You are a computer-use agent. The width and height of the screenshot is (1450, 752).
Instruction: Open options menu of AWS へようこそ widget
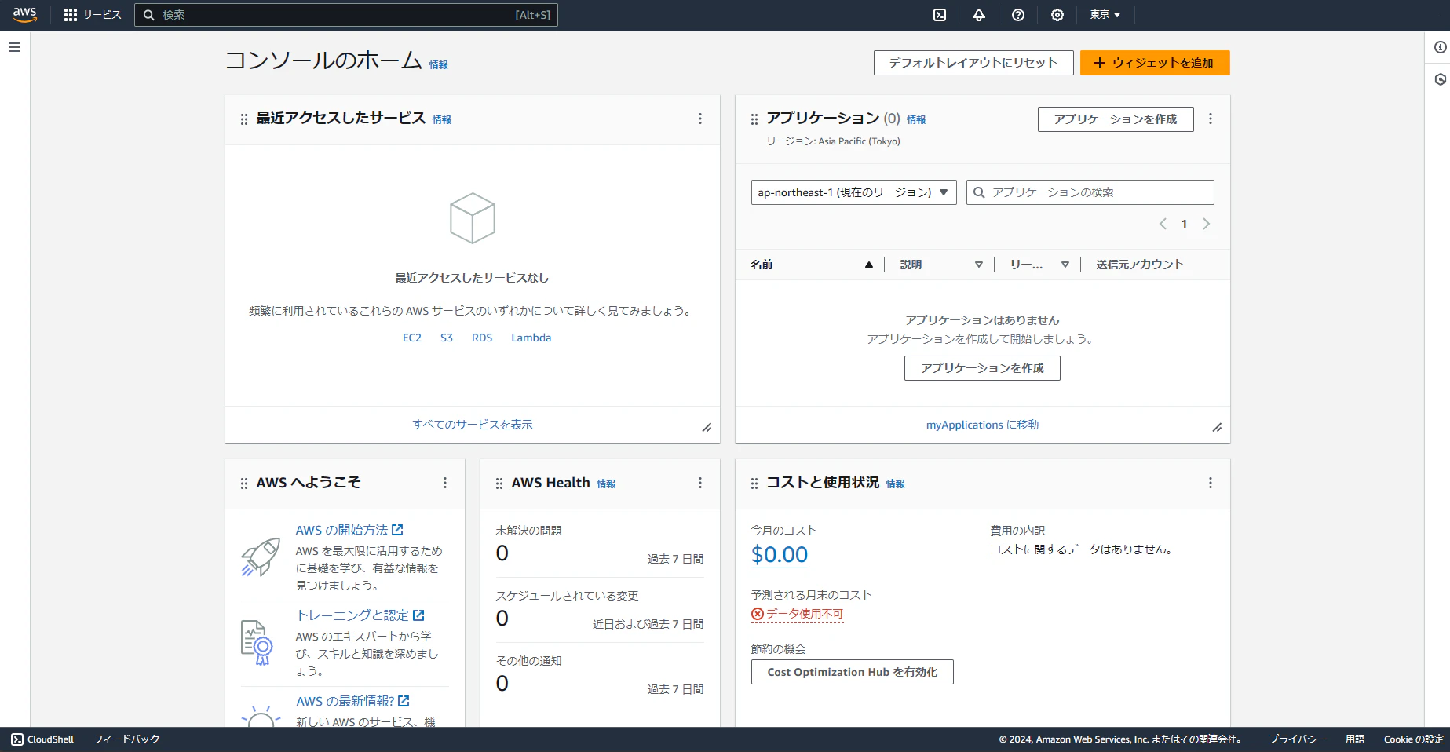[445, 483]
